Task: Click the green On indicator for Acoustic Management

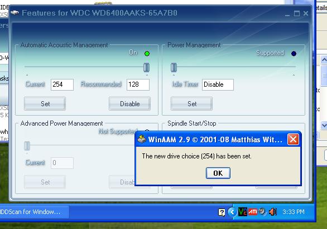Action: click(x=147, y=53)
